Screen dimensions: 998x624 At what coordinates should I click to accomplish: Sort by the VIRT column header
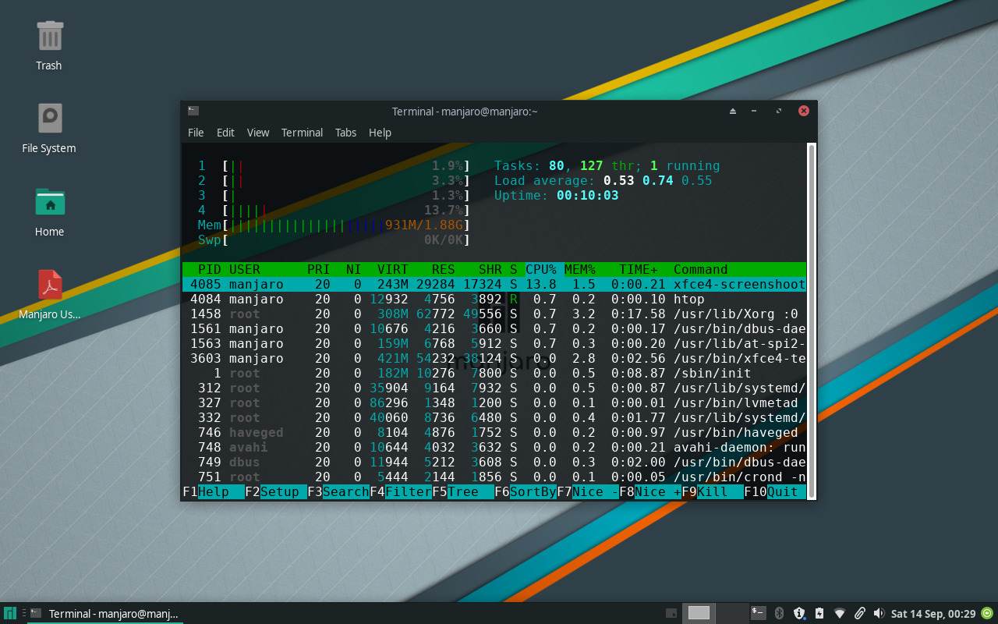pyautogui.click(x=393, y=269)
